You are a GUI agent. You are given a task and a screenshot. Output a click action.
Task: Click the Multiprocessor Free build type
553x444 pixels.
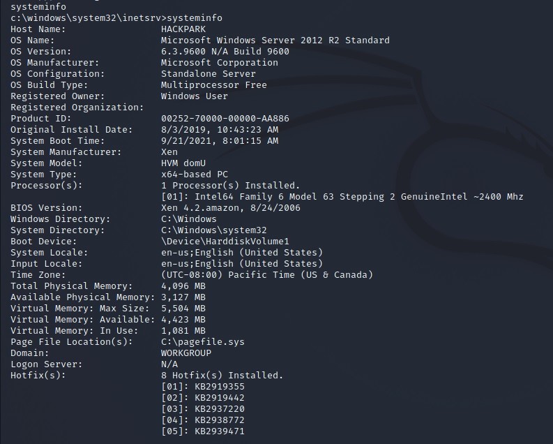[x=213, y=84]
